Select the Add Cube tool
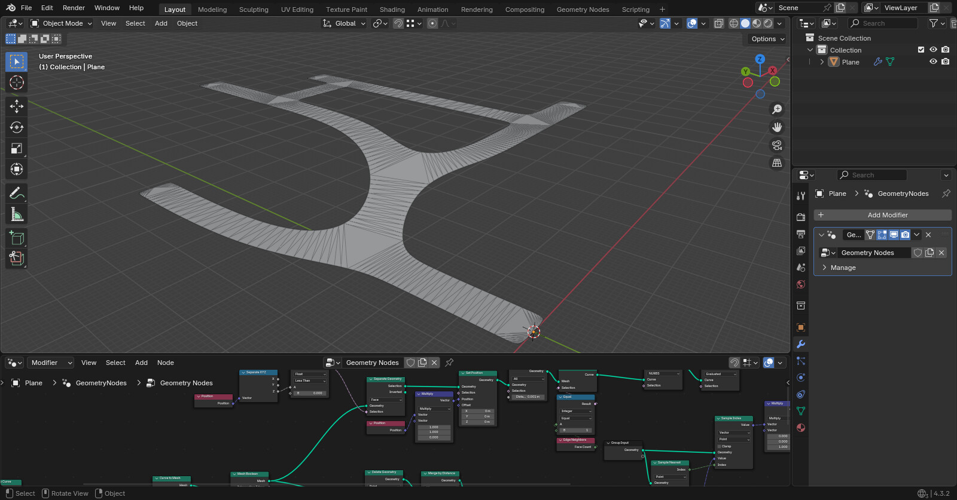Image resolution: width=957 pixels, height=500 pixels. click(x=17, y=238)
